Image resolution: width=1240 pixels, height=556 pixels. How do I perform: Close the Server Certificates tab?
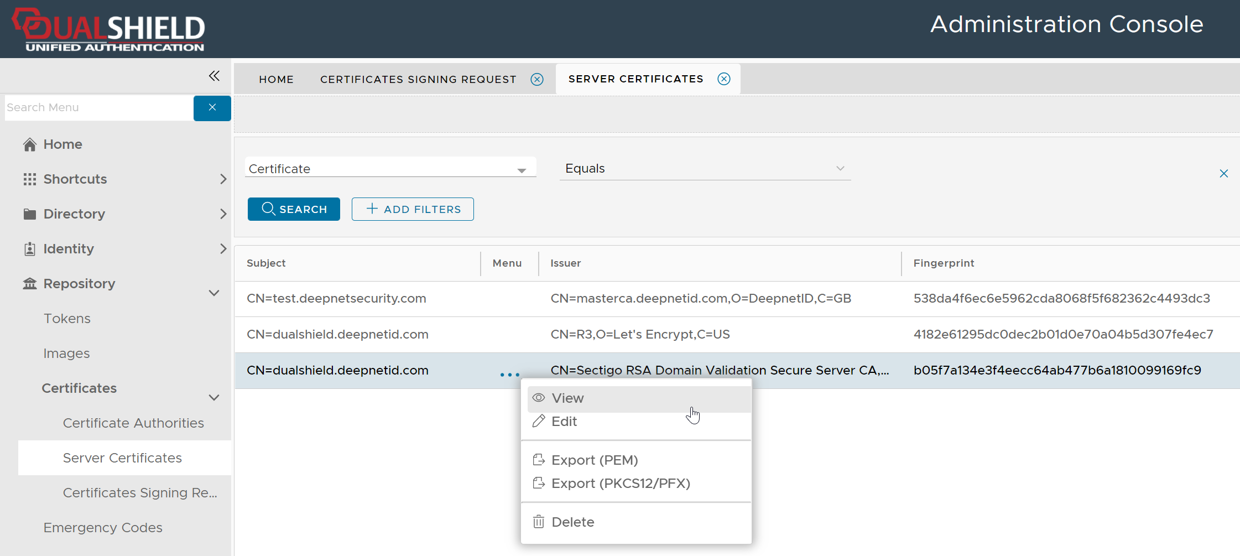click(723, 79)
